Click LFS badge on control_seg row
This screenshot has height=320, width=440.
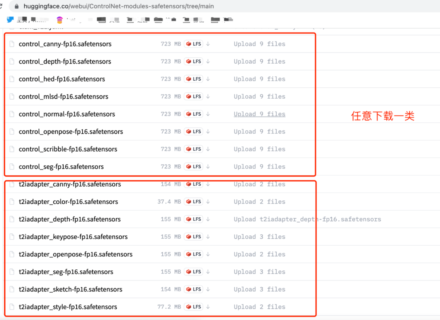[194, 167]
